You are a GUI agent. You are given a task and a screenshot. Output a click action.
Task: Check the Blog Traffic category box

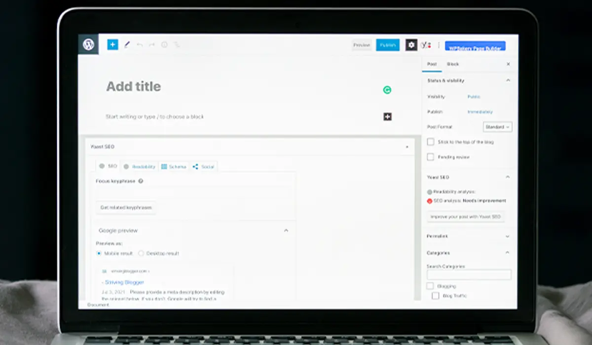[x=435, y=296]
